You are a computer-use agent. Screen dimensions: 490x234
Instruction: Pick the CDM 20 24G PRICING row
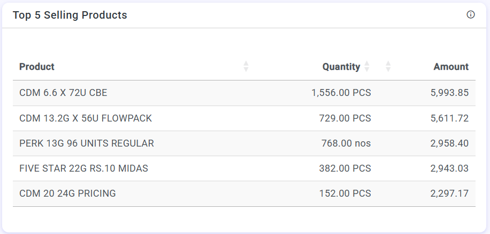click(67, 193)
